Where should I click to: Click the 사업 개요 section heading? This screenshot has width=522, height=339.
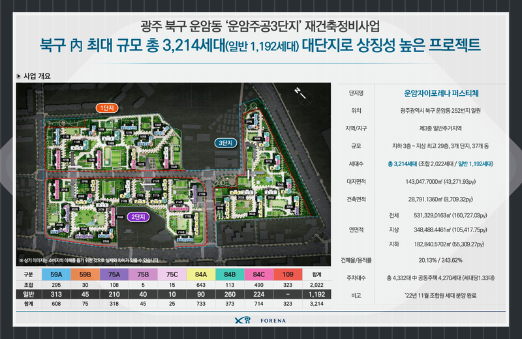tap(37, 76)
